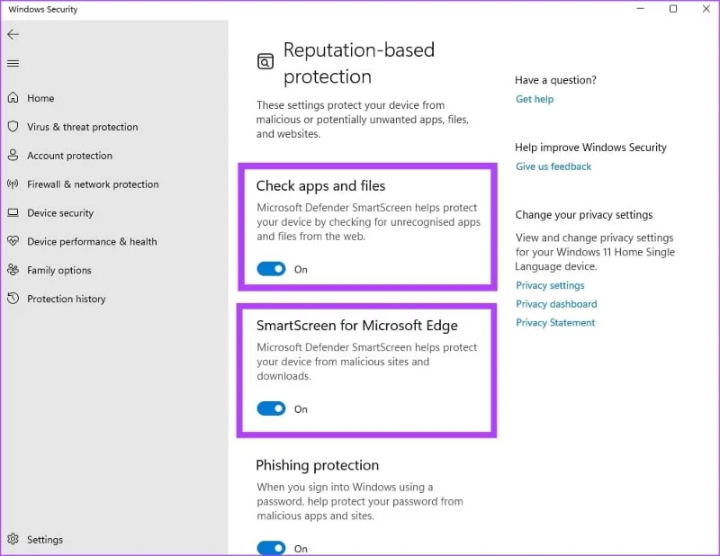Click the Family options people icon
The width and height of the screenshot is (720, 556).
click(x=13, y=270)
